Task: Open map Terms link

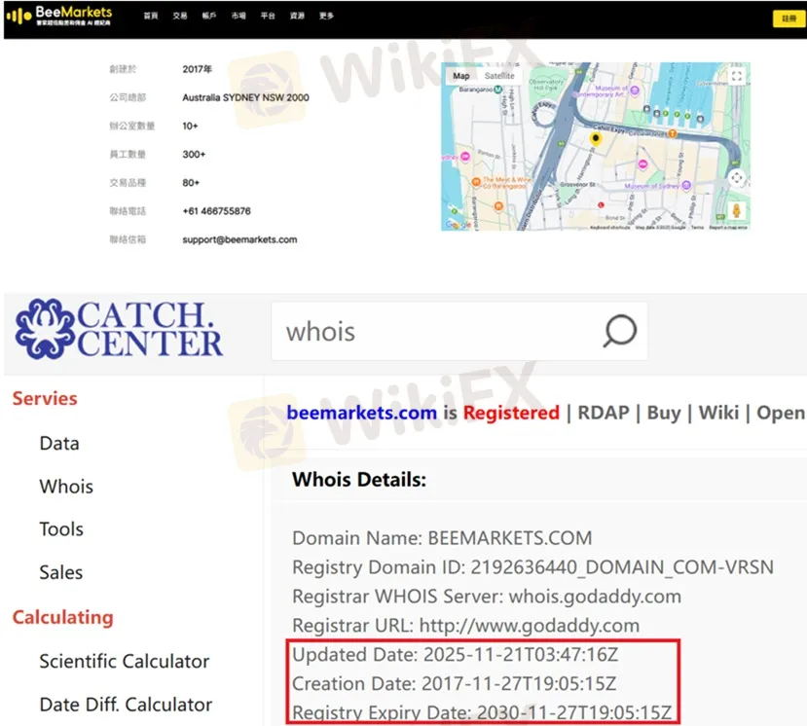Action: pos(697,228)
